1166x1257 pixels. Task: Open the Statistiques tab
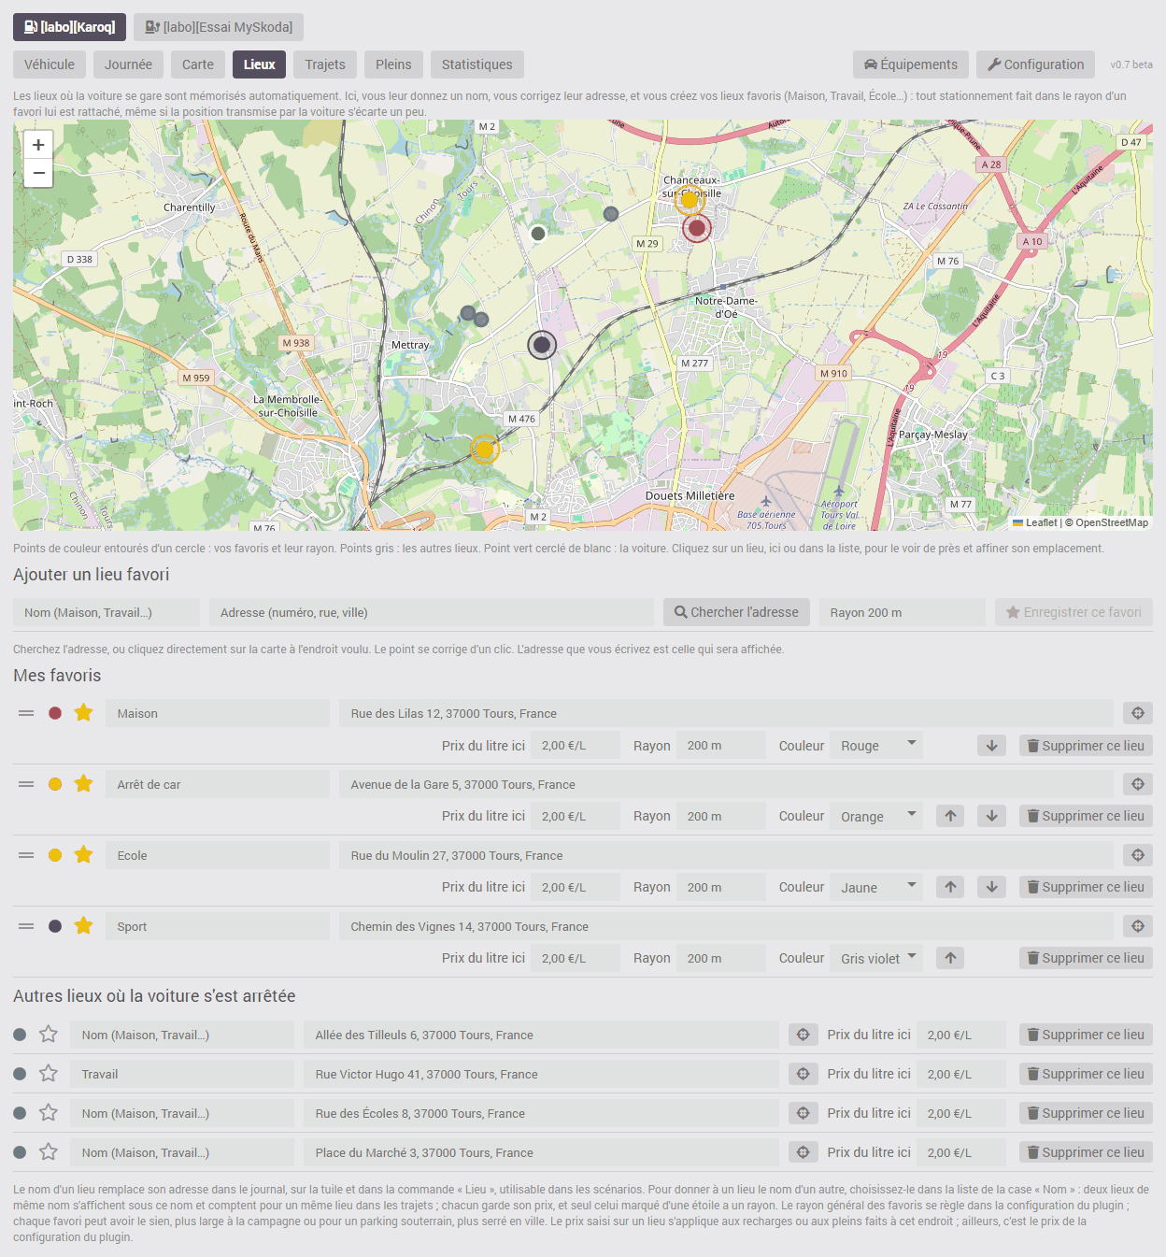click(477, 64)
